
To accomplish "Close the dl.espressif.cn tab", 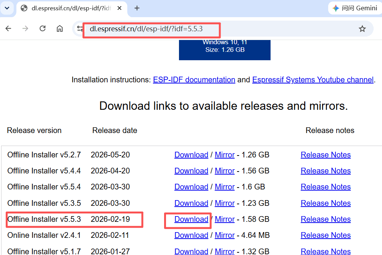I will (119, 8).
